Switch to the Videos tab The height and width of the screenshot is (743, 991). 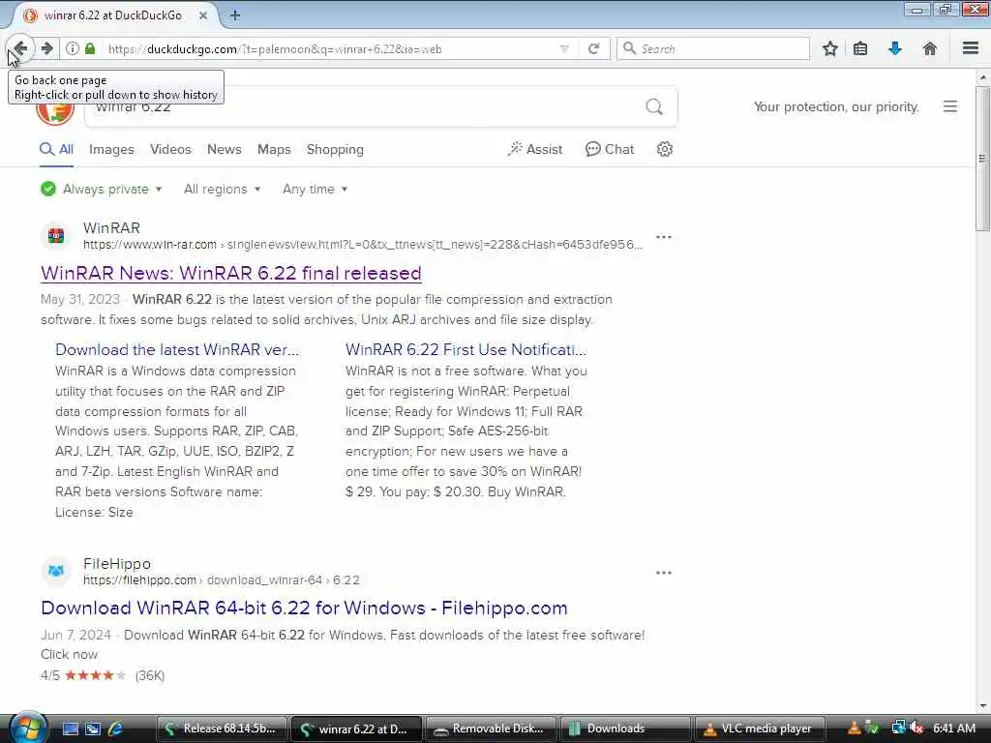tap(170, 149)
